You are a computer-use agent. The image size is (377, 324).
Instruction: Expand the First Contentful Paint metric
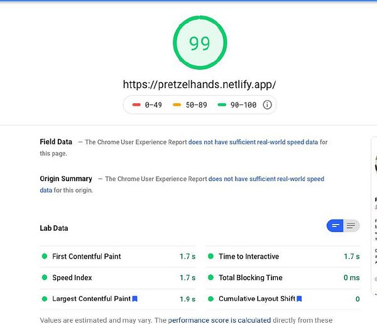point(87,257)
